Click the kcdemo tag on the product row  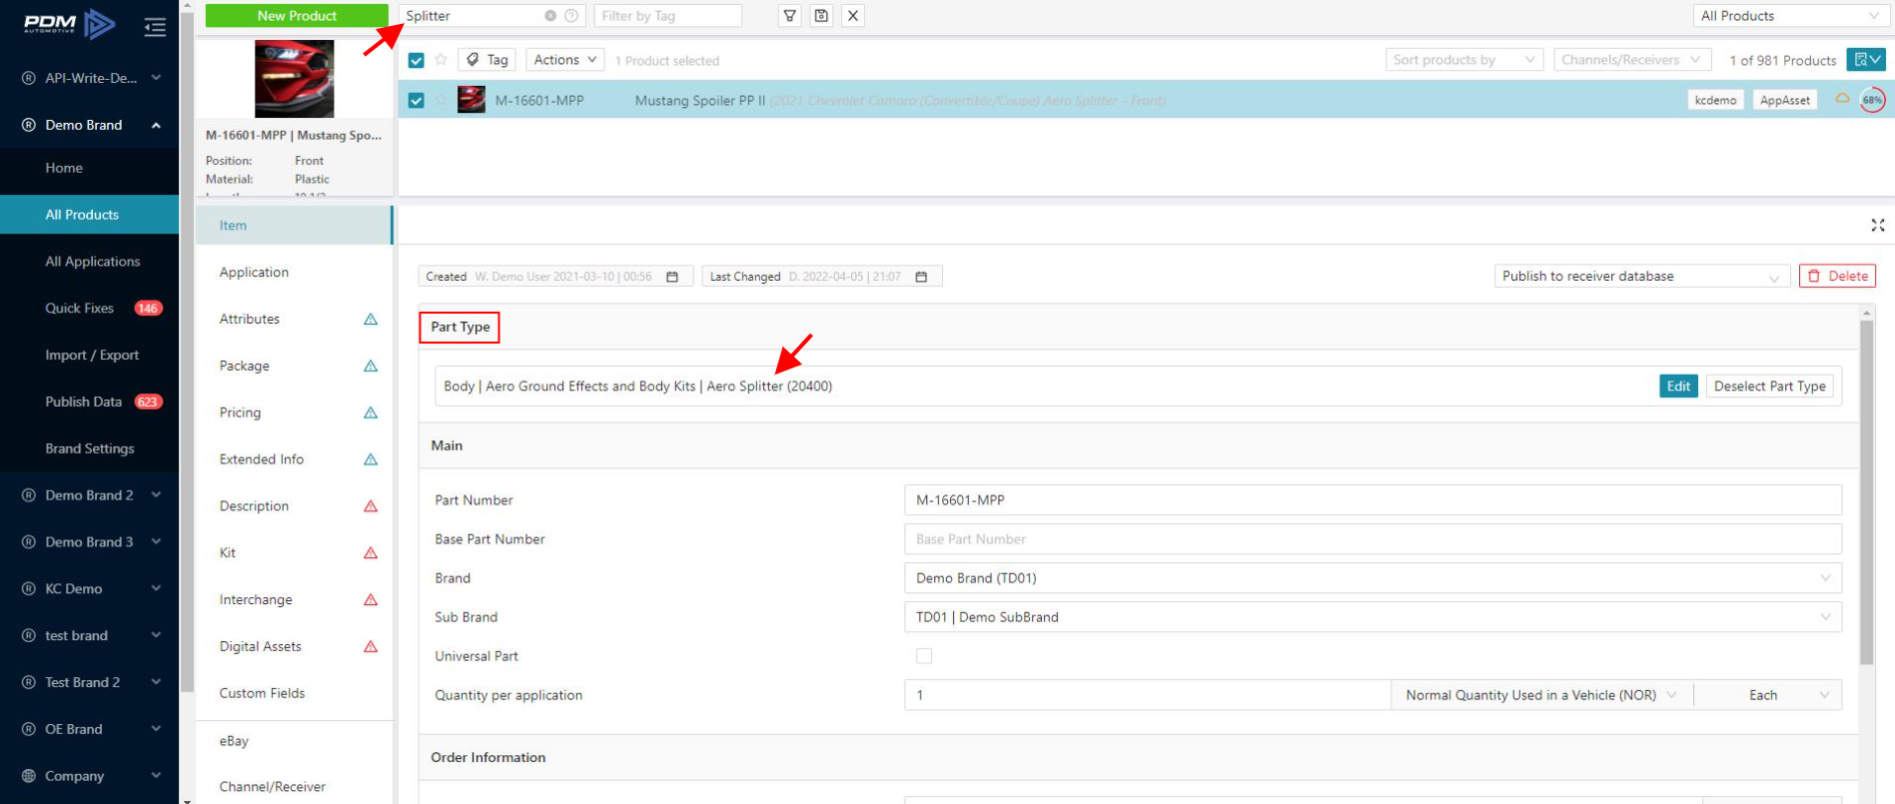tap(1715, 100)
